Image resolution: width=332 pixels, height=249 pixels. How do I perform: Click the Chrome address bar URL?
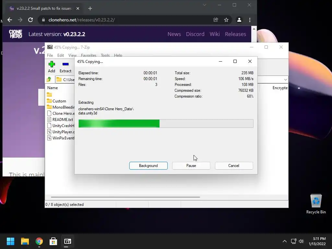coord(81,20)
